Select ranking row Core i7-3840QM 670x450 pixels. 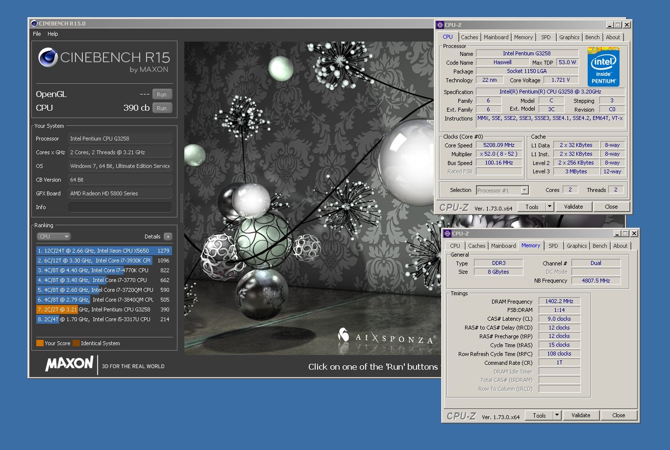[x=104, y=300]
